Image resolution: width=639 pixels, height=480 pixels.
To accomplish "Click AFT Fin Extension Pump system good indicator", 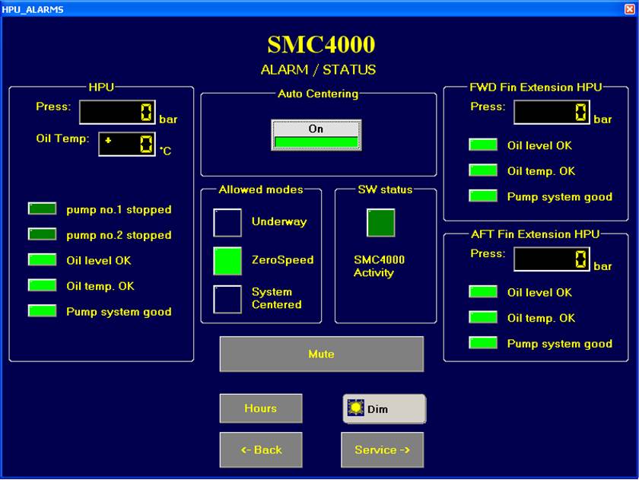I will [x=483, y=342].
